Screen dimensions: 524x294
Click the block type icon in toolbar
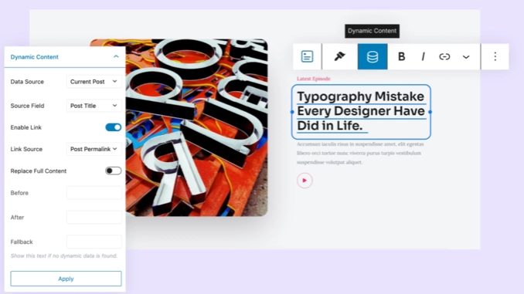pyautogui.click(x=307, y=56)
